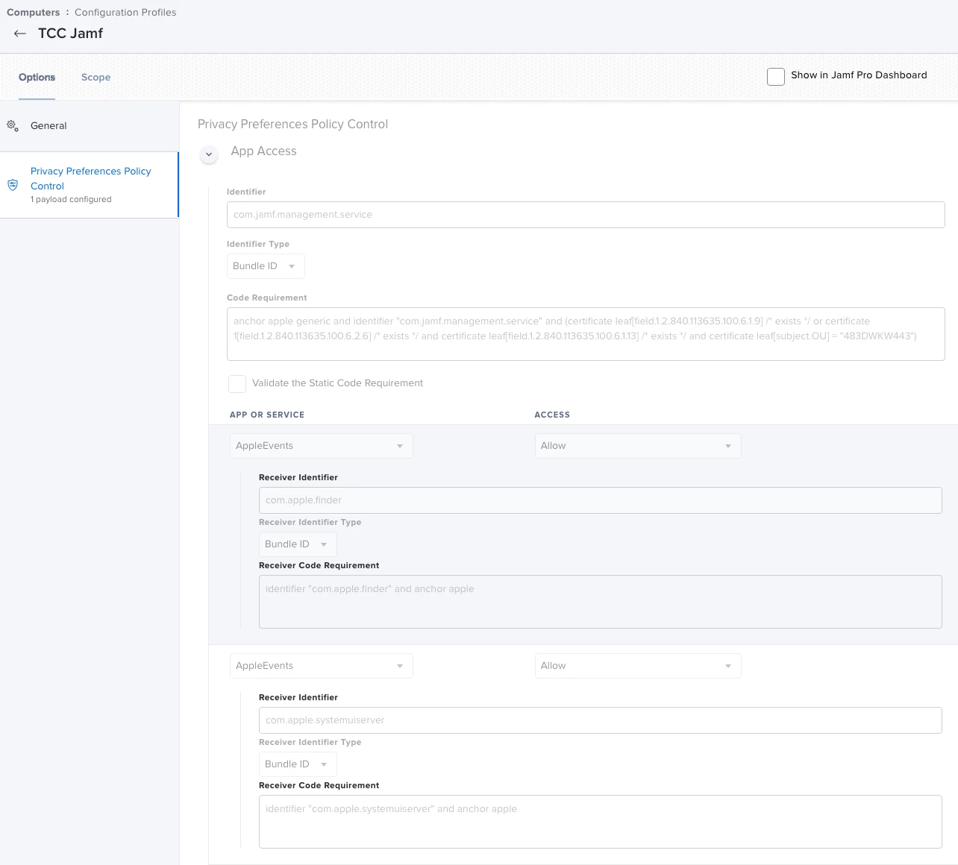
Task: Open the Identifier Type Bundle ID dropdown
Action: [x=266, y=266]
